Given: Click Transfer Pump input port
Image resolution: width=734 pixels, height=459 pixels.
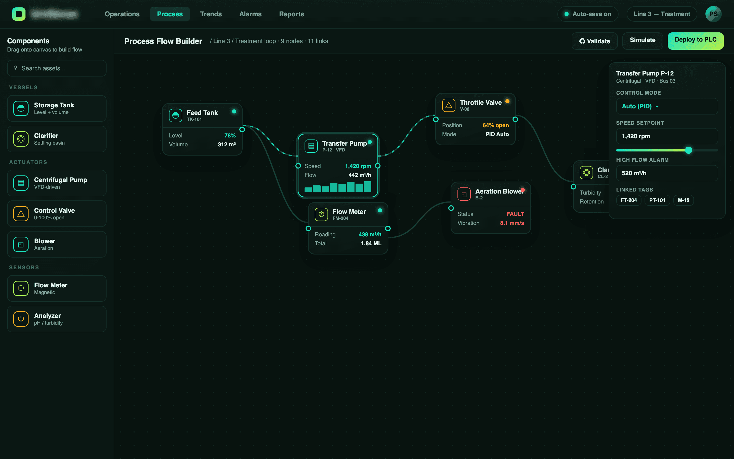Looking at the screenshot, I should [298, 166].
